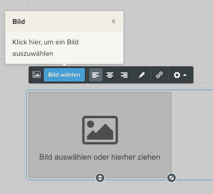Image resolution: width=213 pixels, height=194 pixels.
Task: Click the Bild tooltip title
Action: pyautogui.click(x=19, y=21)
